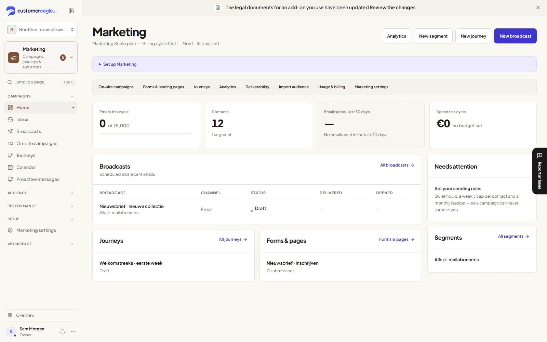Image resolution: width=547 pixels, height=342 pixels.
Task: Click the customereagle logo
Action: point(31,11)
